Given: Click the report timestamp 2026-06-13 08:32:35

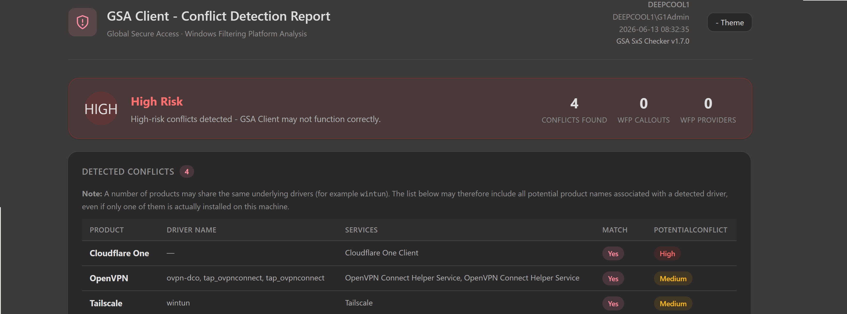Looking at the screenshot, I should click(x=654, y=29).
